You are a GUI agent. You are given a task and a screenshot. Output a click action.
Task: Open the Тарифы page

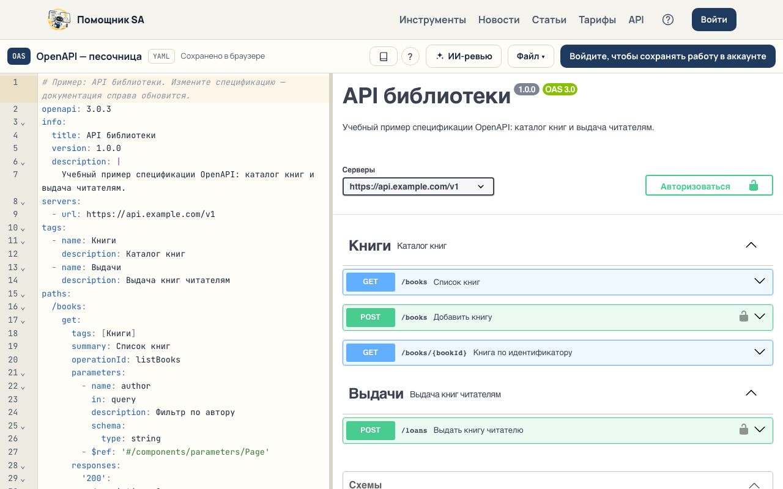click(598, 20)
